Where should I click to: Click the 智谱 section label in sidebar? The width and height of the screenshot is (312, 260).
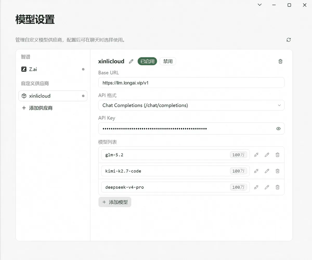[26, 57]
